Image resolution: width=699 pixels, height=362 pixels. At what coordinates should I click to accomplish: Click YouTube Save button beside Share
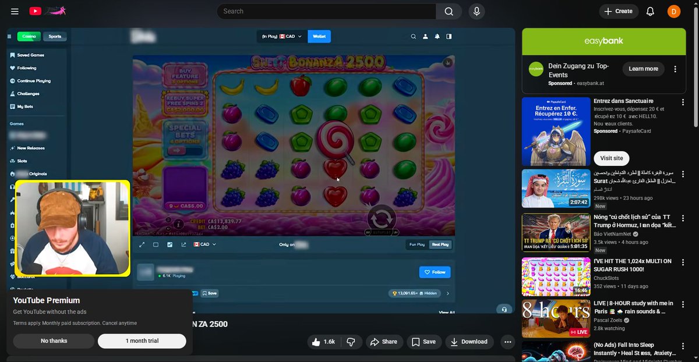click(424, 342)
